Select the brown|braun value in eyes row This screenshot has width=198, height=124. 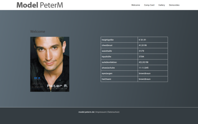click(153, 73)
